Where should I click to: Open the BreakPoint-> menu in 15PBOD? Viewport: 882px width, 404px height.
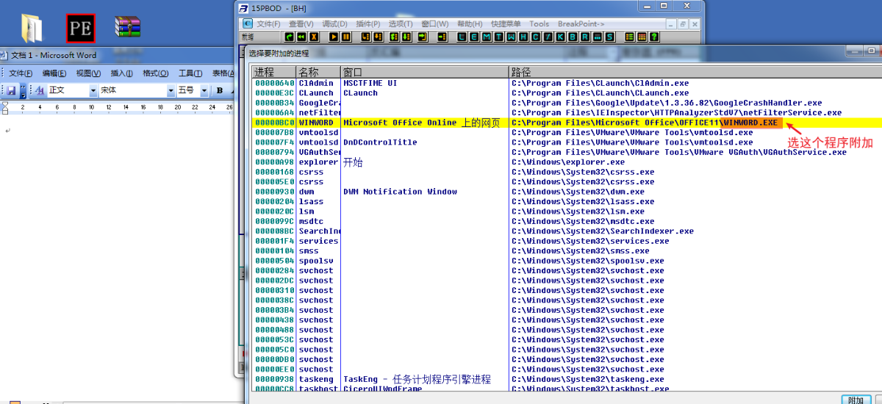[x=581, y=24]
